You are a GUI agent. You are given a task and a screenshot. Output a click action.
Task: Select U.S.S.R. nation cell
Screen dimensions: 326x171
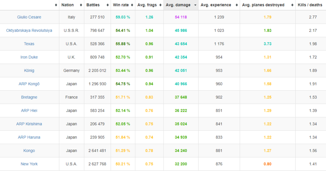72,31
